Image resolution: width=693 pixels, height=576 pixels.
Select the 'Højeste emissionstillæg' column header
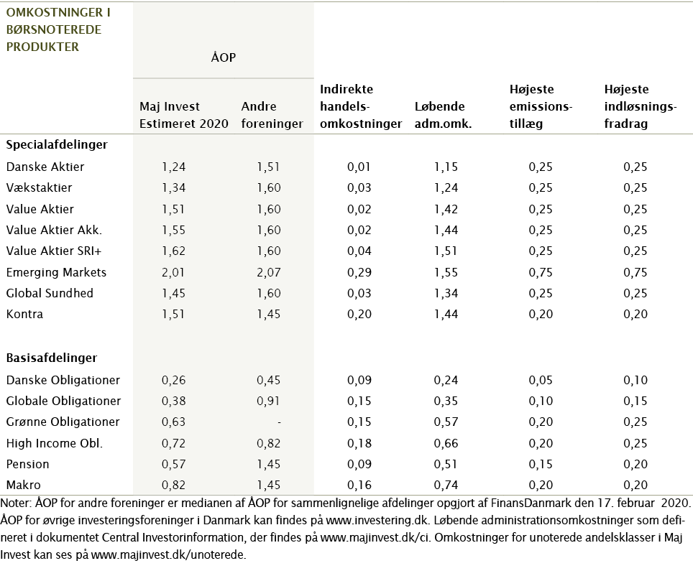[x=540, y=106]
